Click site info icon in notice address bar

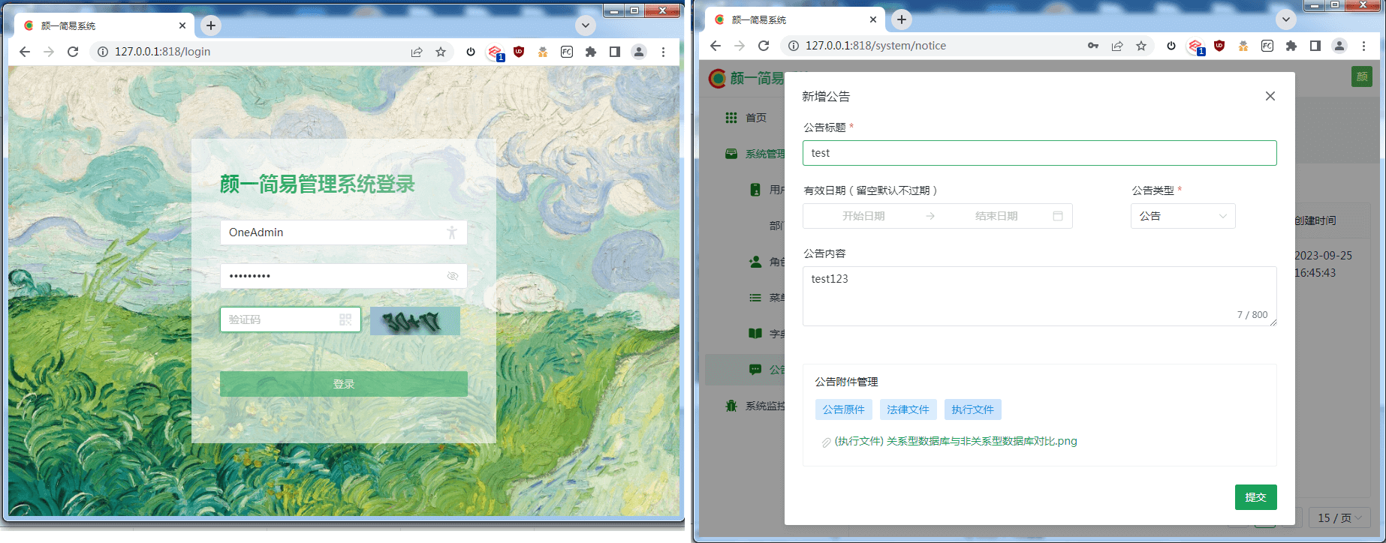(x=794, y=46)
